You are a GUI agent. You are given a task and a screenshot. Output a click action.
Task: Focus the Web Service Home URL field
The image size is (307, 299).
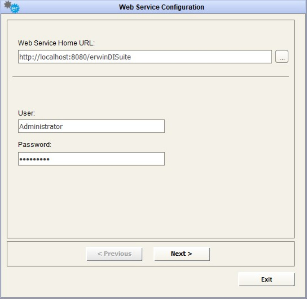pyautogui.click(x=145, y=57)
